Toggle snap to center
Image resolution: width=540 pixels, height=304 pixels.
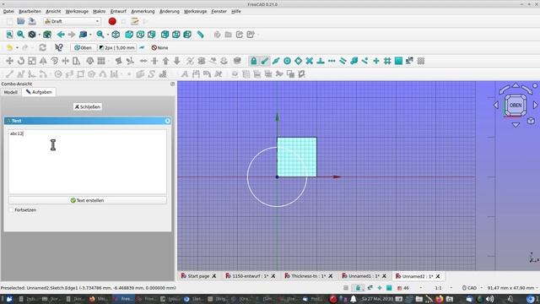(287, 61)
